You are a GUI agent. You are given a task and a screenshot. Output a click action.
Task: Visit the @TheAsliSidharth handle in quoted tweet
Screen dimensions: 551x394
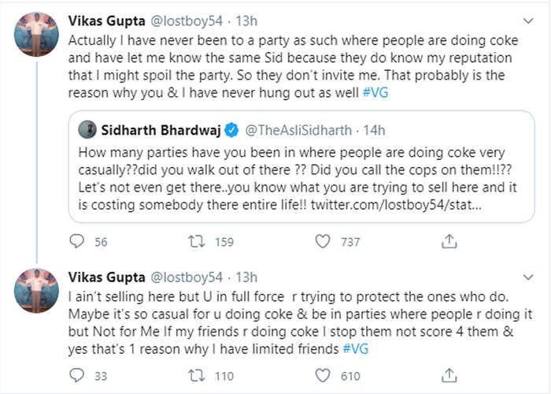[298, 130]
